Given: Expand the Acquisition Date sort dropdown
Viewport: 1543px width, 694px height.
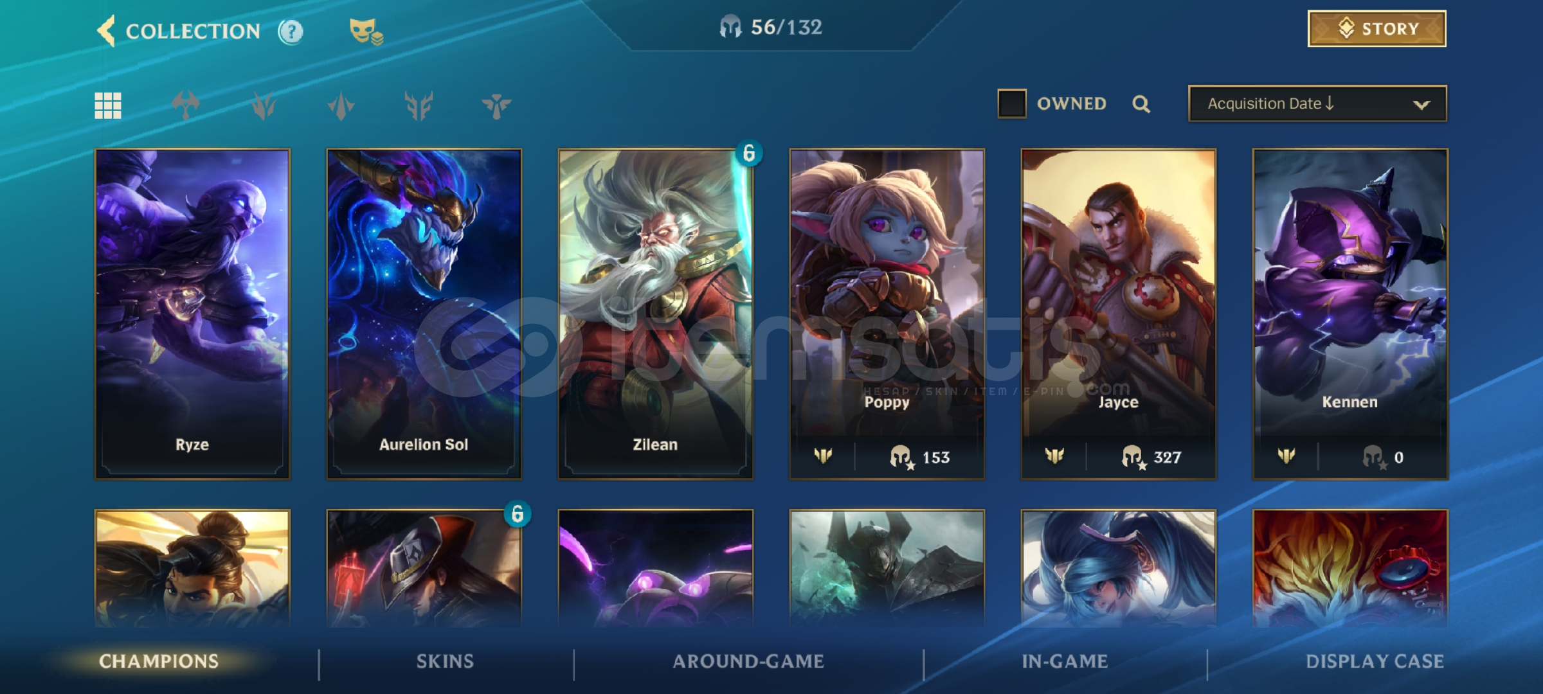Looking at the screenshot, I should (1317, 103).
